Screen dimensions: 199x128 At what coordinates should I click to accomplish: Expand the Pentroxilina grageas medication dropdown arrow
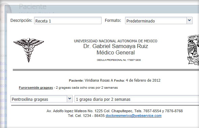click(70, 99)
